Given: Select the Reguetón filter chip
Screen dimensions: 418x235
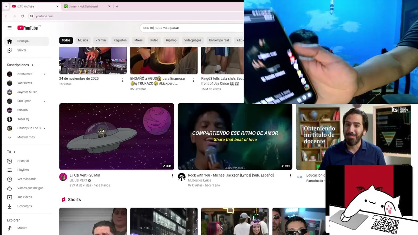Looking at the screenshot, I should (x=120, y=40).
